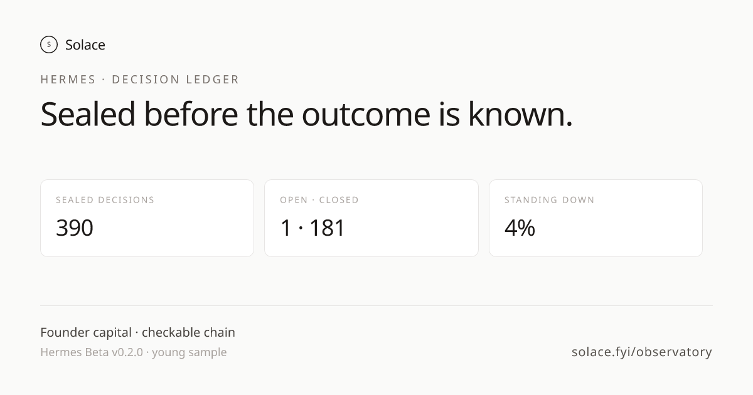
Task: Click the letter S inside logo circle
Action: point(49,45)
